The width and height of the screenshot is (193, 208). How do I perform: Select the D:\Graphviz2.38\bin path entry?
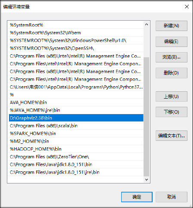point(76,118)
